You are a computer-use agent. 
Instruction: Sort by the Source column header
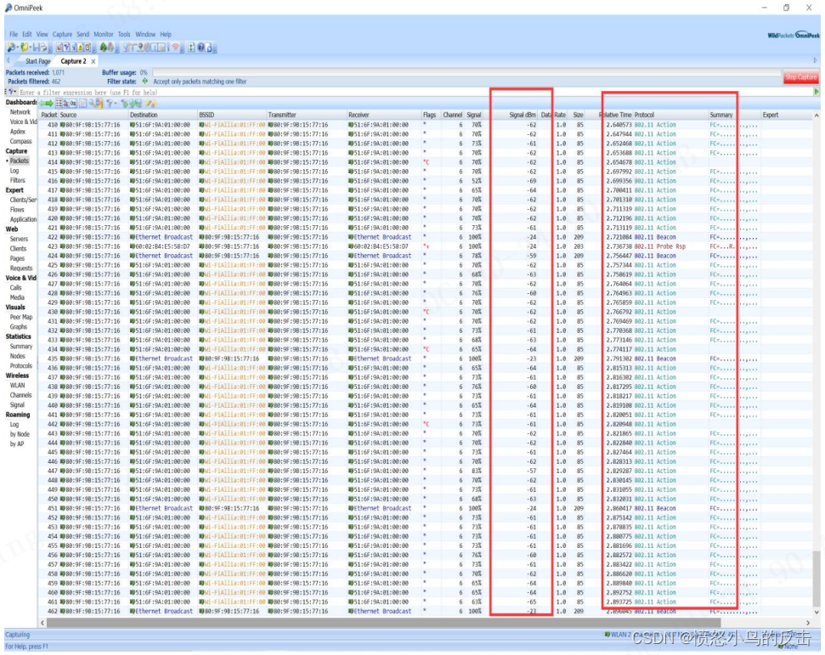[93, 115]
